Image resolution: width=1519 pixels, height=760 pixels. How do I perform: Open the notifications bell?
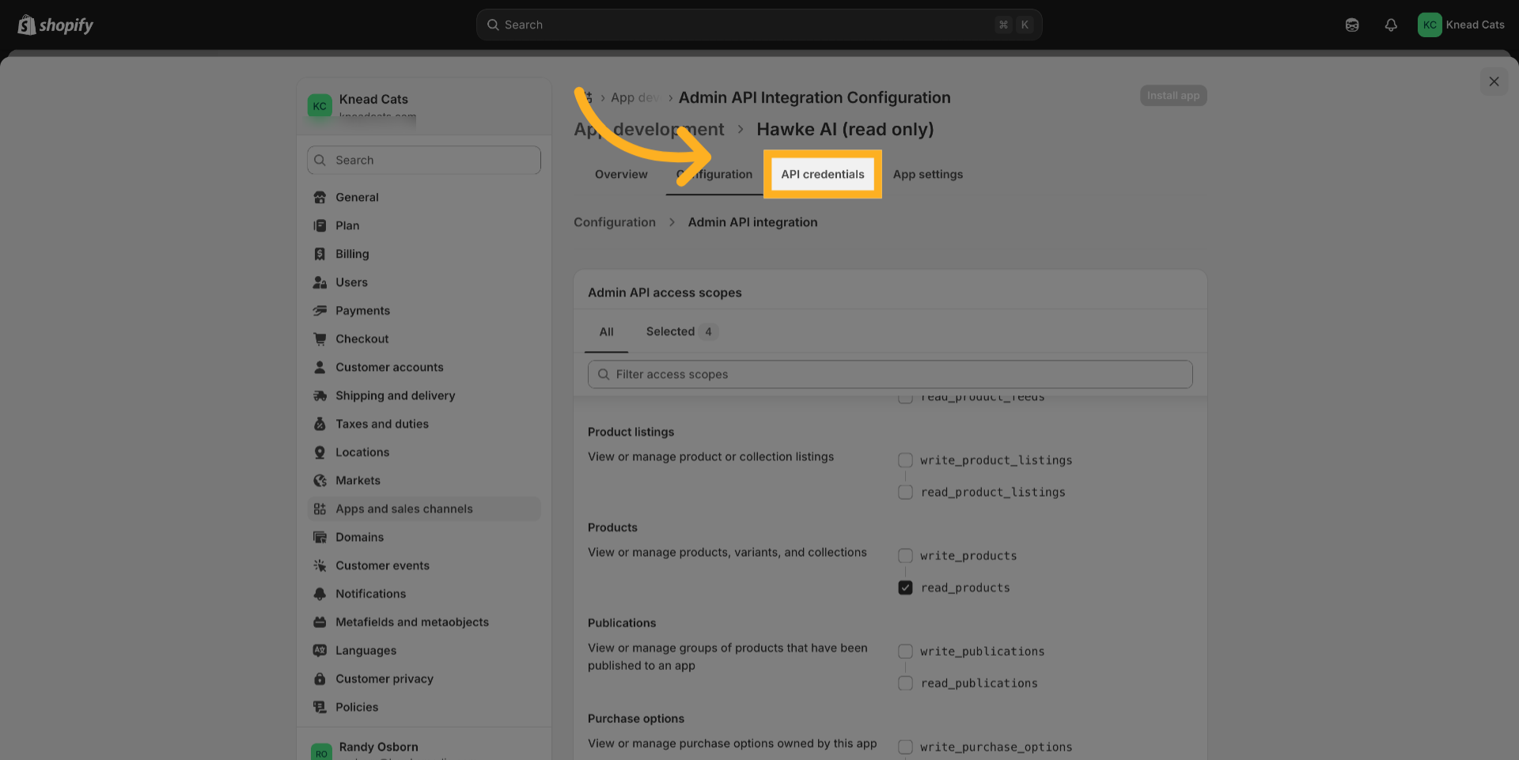point(1390,25)
